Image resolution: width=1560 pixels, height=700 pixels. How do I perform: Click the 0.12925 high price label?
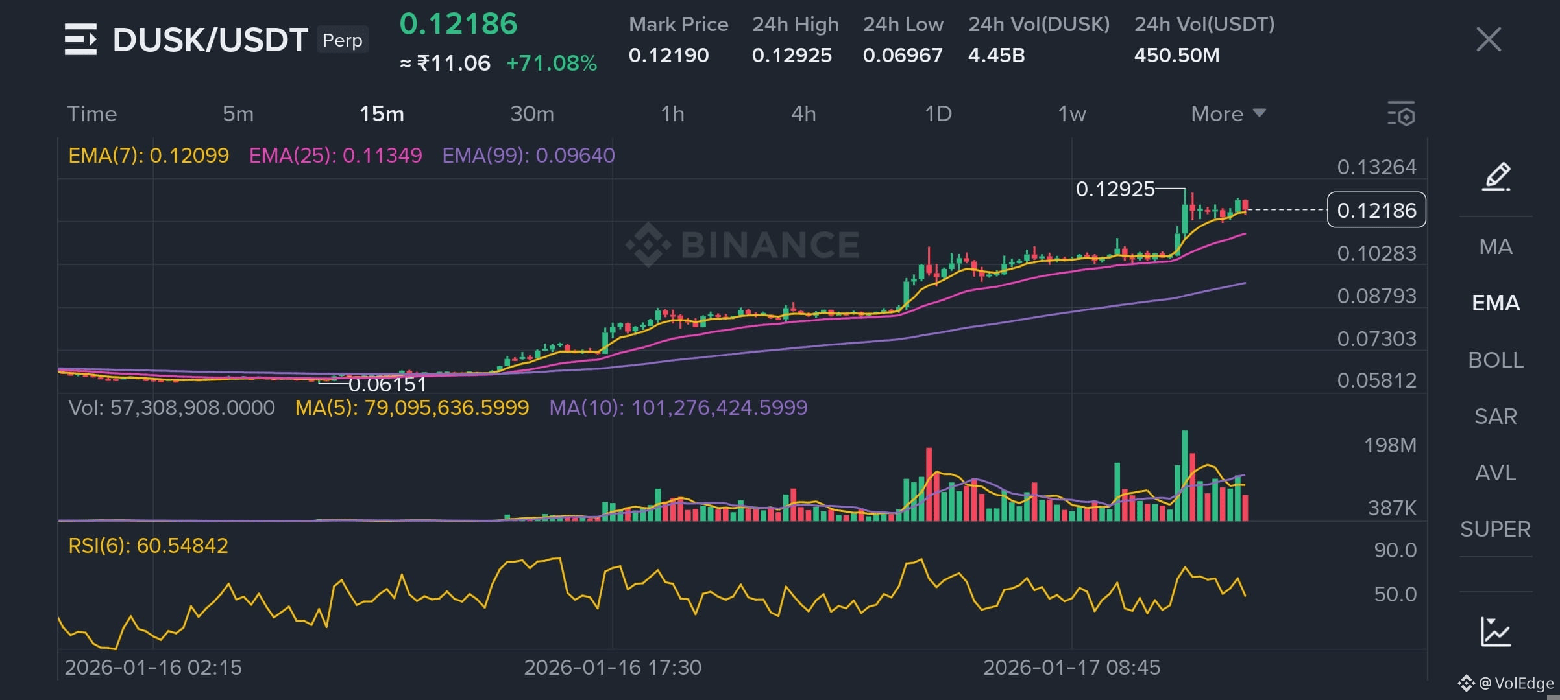click(x=1115, y=189)
